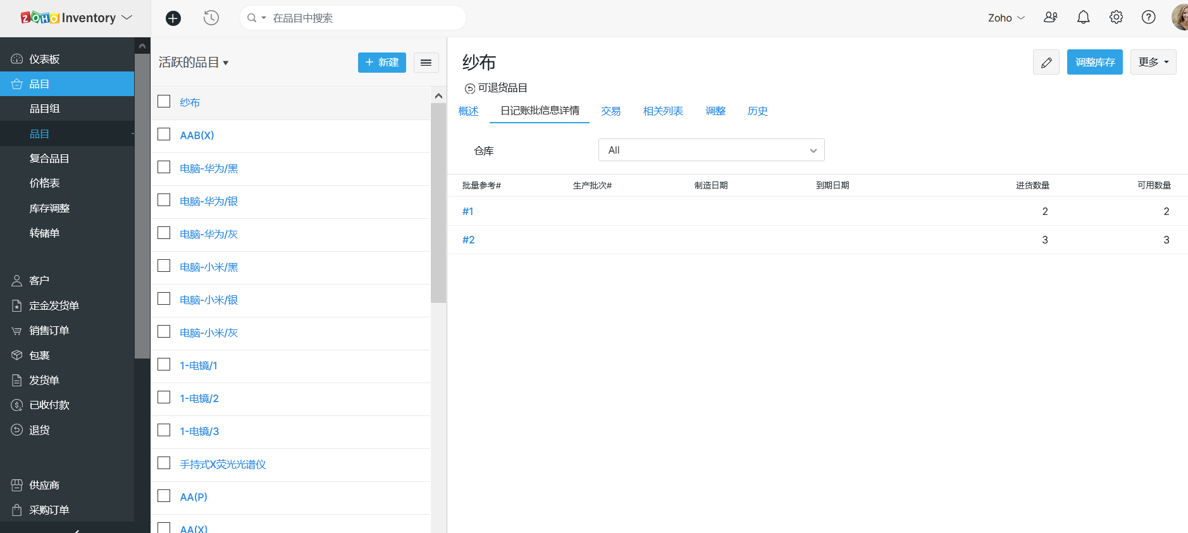Screen dimensions: 1188x533
Task: Click the pencil edit icon for 纱布
Action: (x=1046, y=62)
